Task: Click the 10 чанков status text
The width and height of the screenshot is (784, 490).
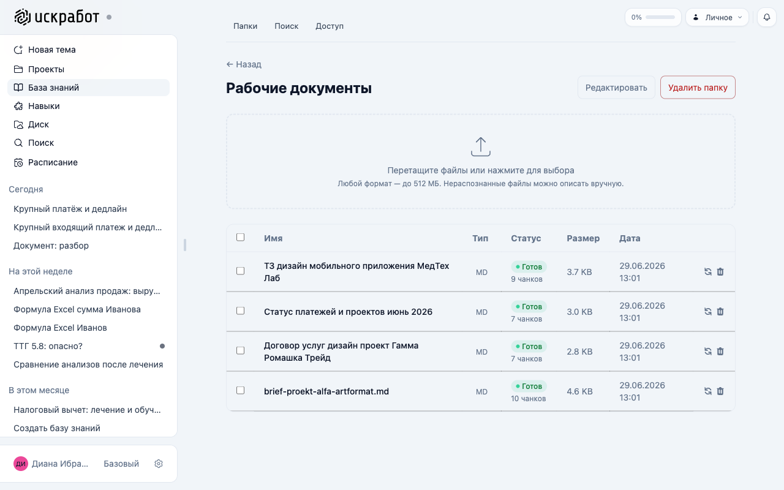Action: click(x=528, y=399)
